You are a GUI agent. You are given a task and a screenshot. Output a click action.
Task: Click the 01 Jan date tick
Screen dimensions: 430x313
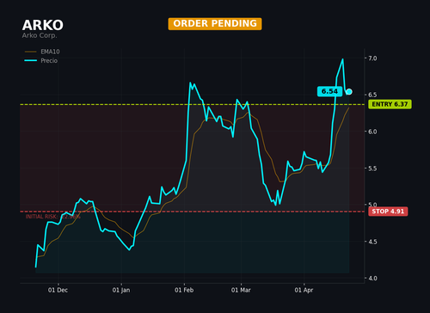coord(121,290)
